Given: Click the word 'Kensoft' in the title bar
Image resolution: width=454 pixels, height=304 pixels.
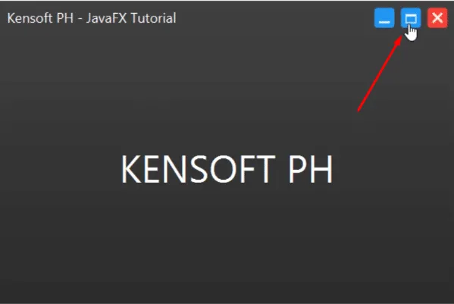Looking at the screenshot, I should pos(30,18).
